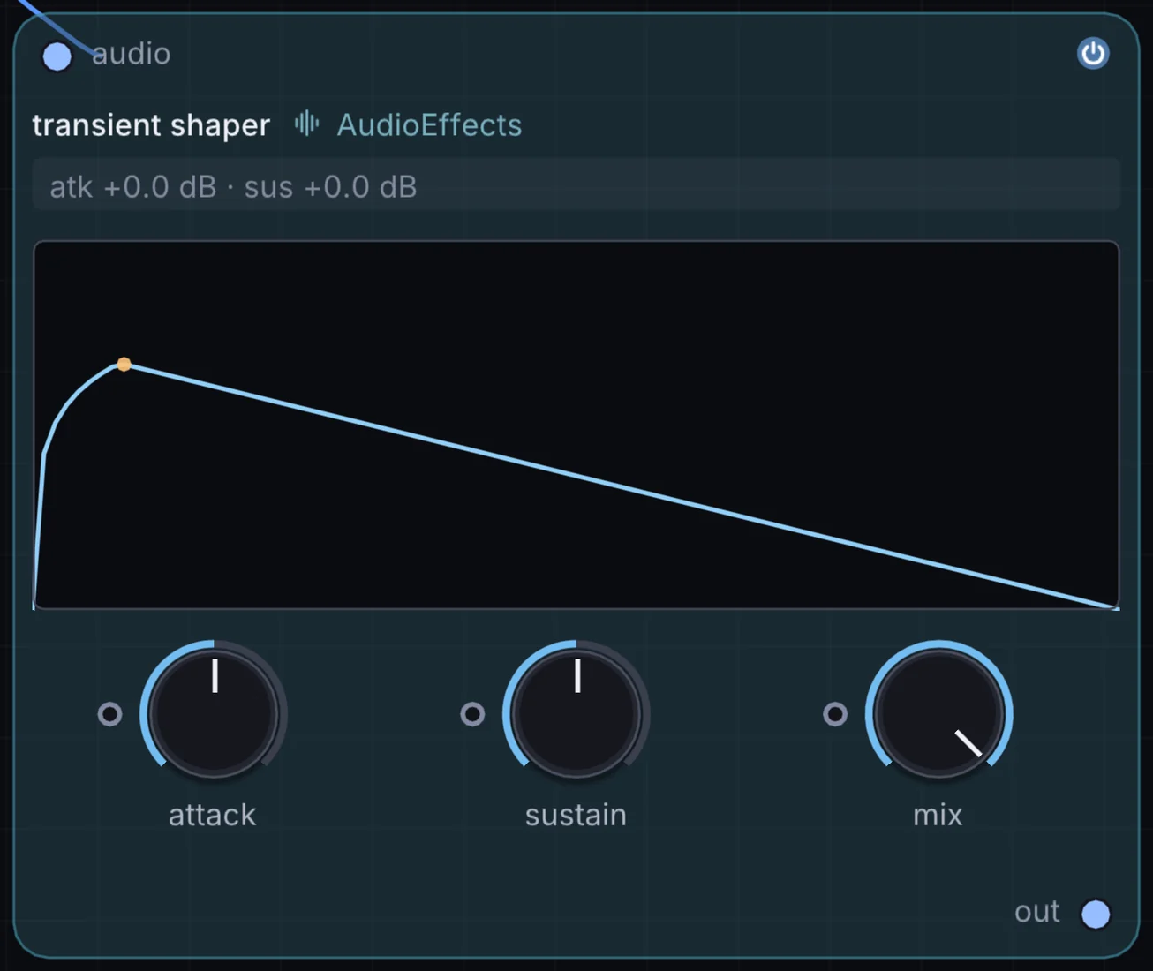This screenshot has height=971, width=1153.
Task: Toggle the transient shaper power button
Action: pyautogui.click(x=1093, y=54)
